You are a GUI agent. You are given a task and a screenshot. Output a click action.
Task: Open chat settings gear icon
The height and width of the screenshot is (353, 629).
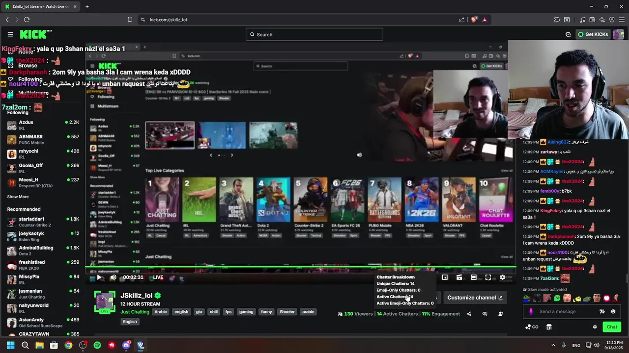[x=595, y=327]
